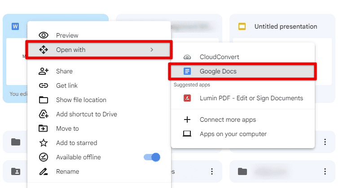Click the shared folder person icon
339x188 pixels.
[x=16, y=171]
